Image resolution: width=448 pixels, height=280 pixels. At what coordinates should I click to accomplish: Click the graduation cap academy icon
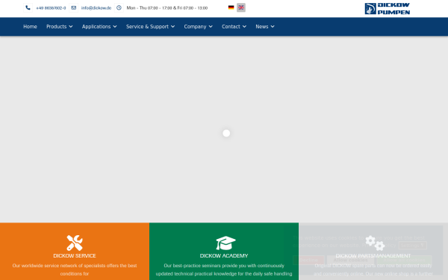tap(225, 243)
